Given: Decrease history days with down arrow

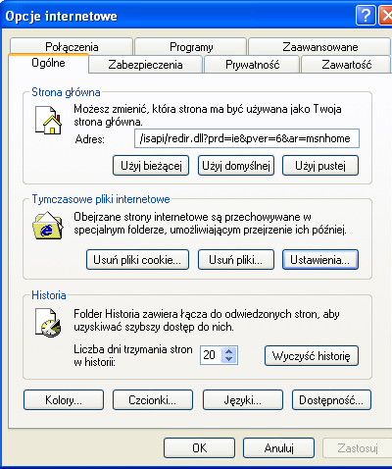Looking at the screenshot, I should click(228, 359).
